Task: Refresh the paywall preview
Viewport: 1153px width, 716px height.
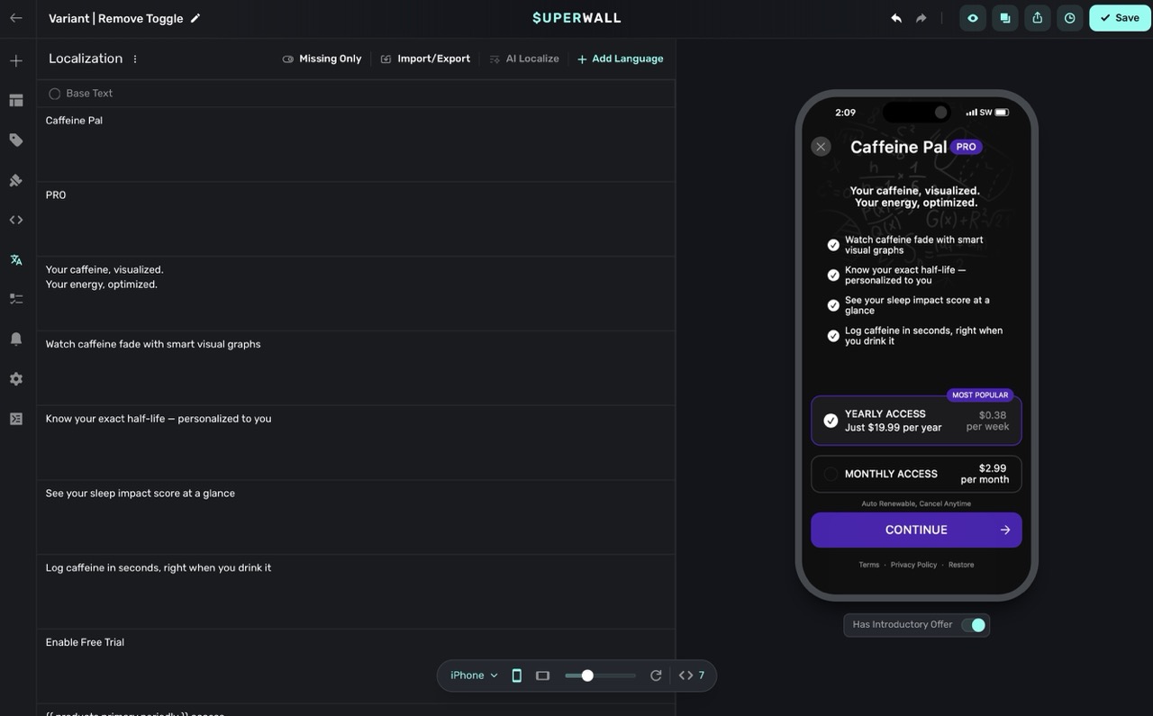Action: click(656, 675)
